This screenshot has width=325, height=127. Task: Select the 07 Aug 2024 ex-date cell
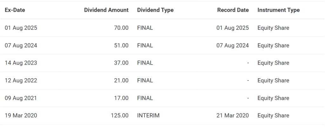coord(21,45)
